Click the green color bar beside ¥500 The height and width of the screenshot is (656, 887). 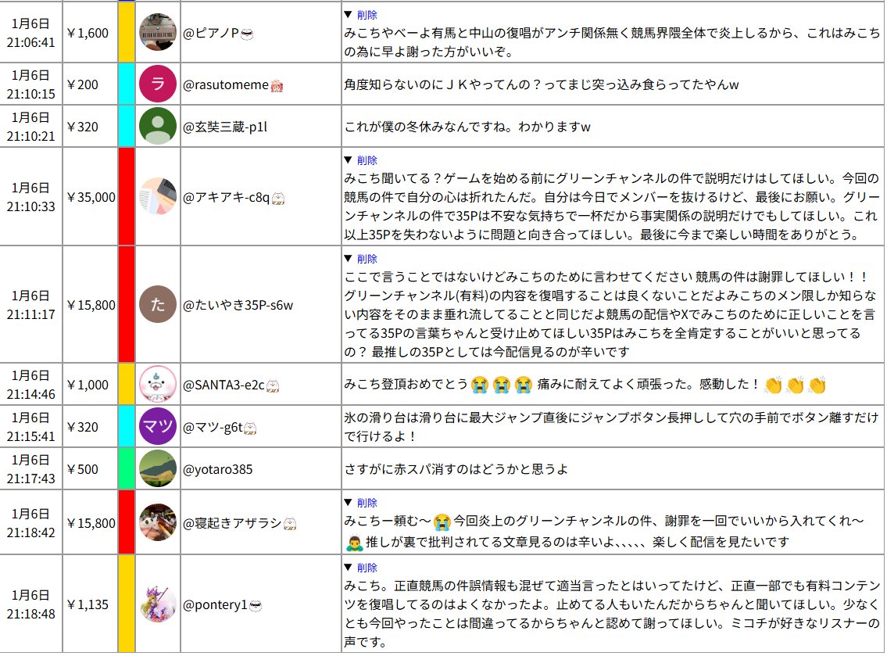point(127,469)
